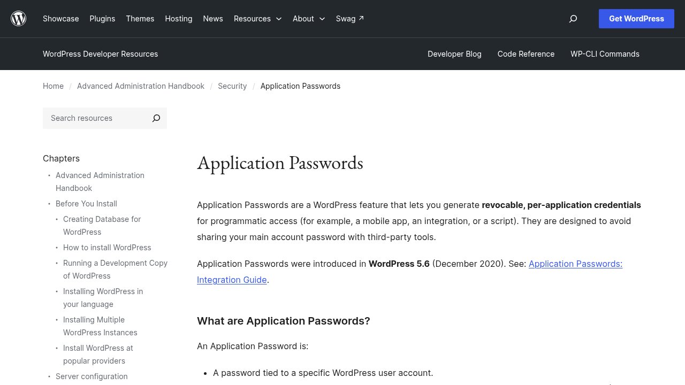This screenshot has height=385, width=685.
Task: Visit the Developer Blog link
Action: click(x=454, y=54)
